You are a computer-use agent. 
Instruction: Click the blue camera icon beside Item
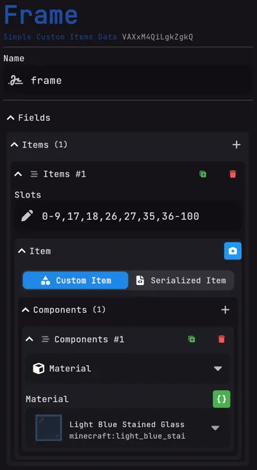coord(233,251)
